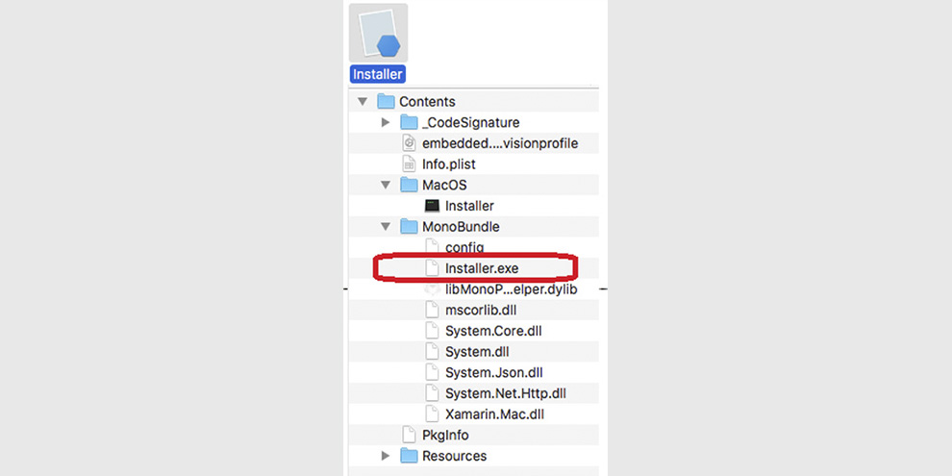
Task: Expand the _CodeSignature folder triangle
Action: (x=386, y=123)
